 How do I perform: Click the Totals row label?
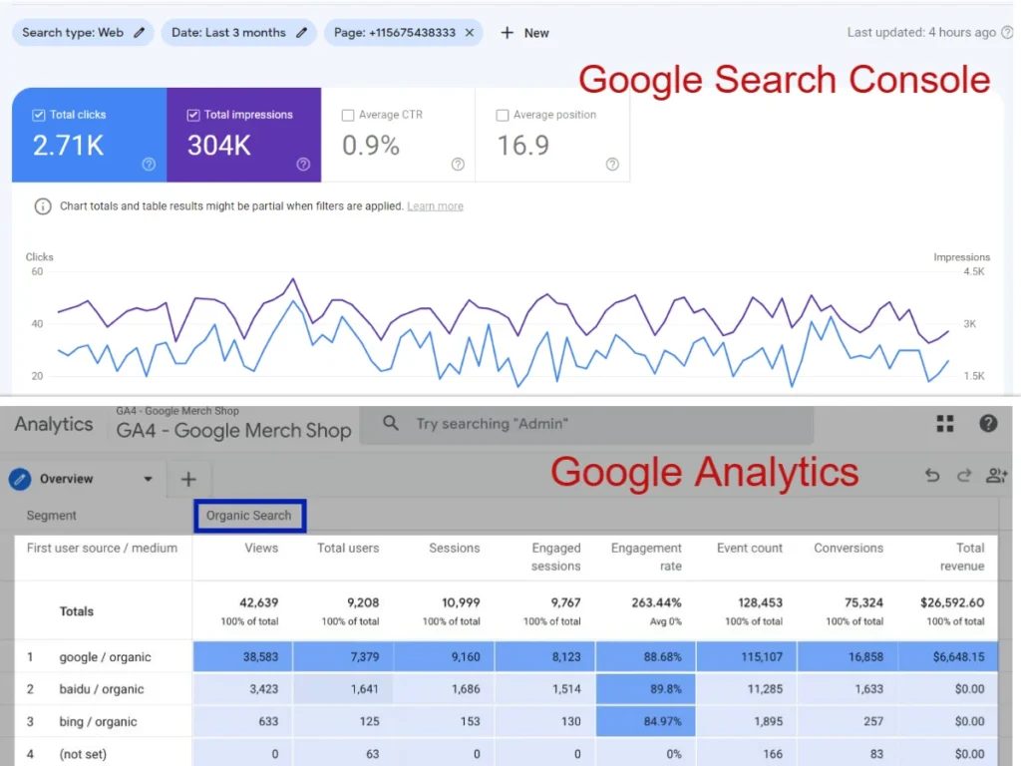76,611
